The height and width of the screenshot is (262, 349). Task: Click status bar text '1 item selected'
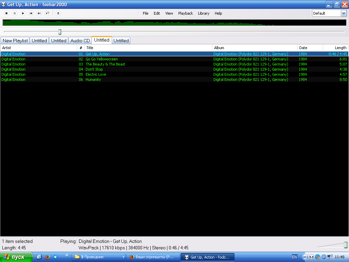(17, 241)
